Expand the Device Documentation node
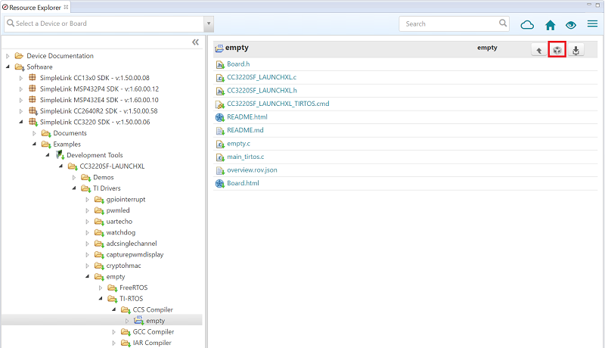 tap(8, 56)
